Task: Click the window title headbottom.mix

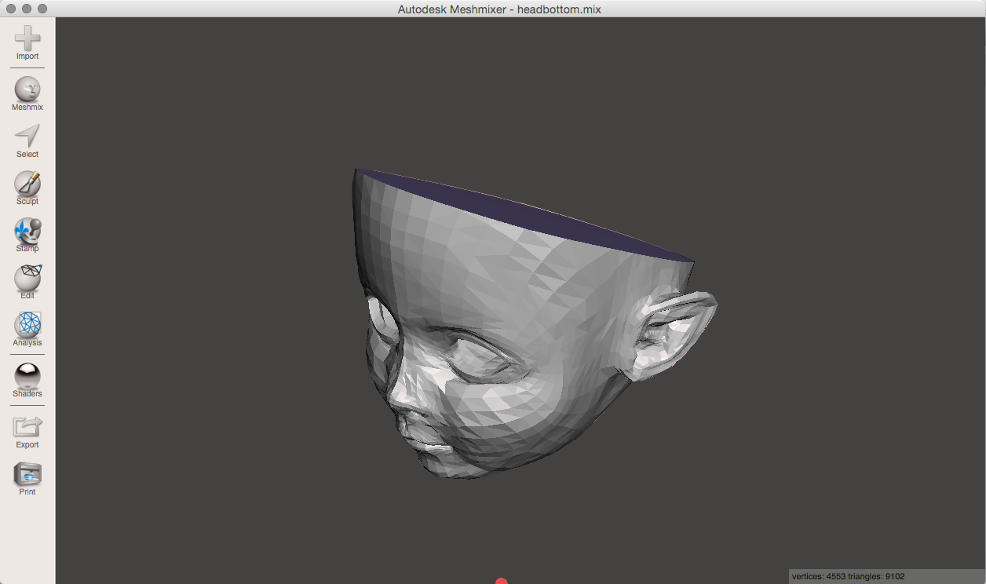Action: (x=499, y=9)
